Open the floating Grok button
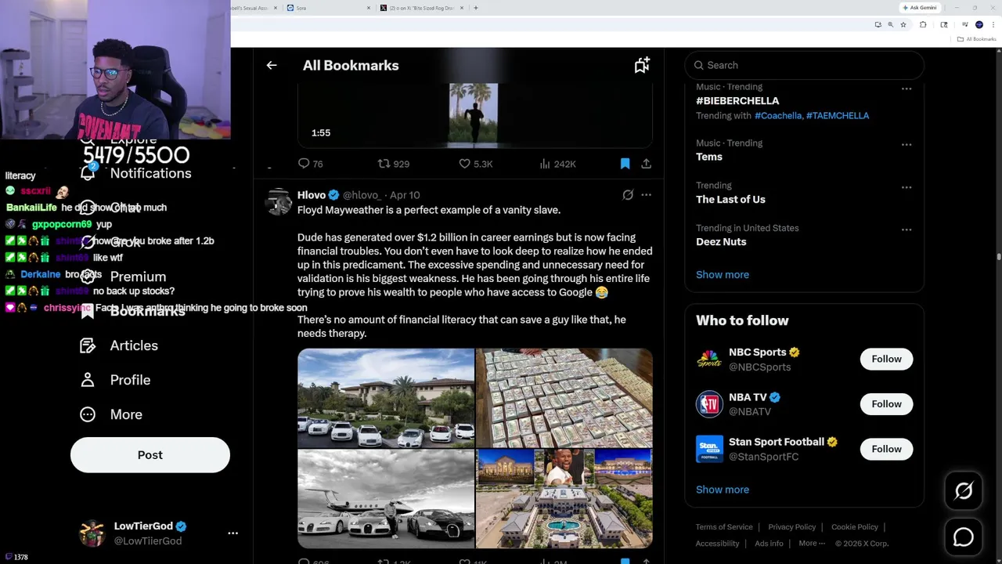The width and height of the screenshot is (1002, 564). point(964,491)
